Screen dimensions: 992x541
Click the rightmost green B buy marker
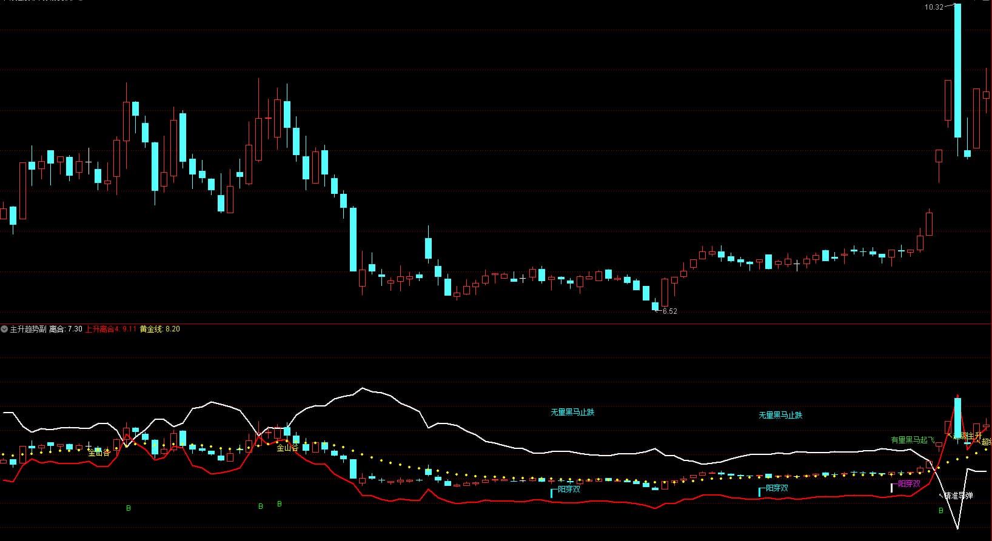coord(941,511)
